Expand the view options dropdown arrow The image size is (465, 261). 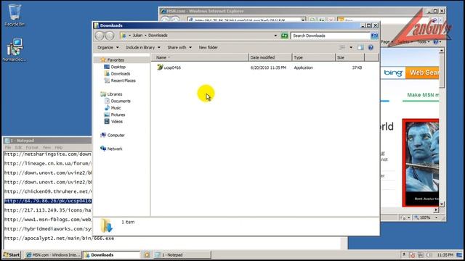click(x=351, y=48)
